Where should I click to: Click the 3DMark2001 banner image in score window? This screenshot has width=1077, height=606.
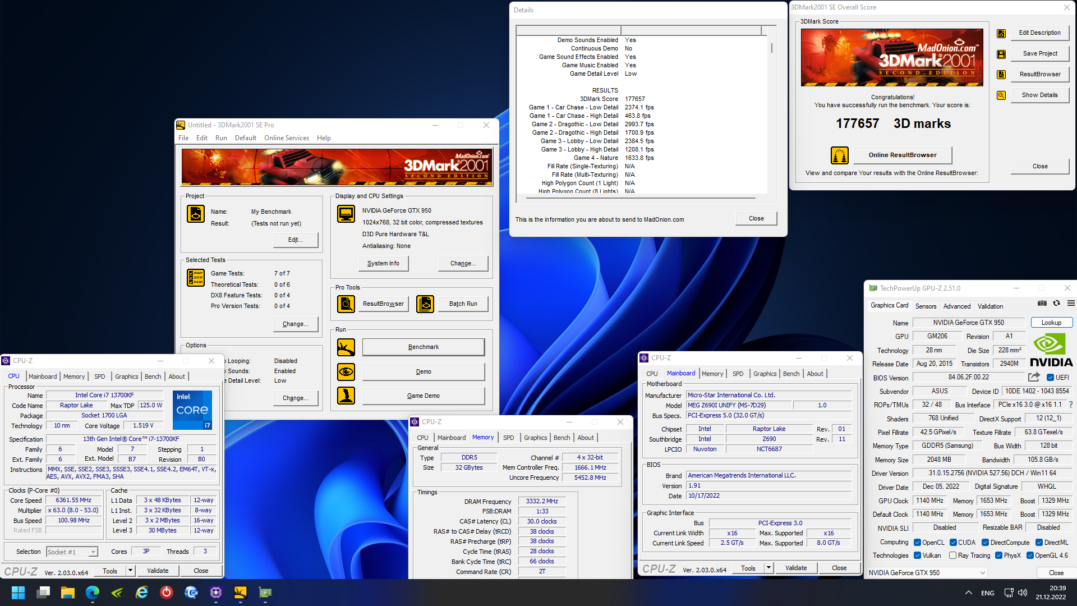click(x=892, y=57)
